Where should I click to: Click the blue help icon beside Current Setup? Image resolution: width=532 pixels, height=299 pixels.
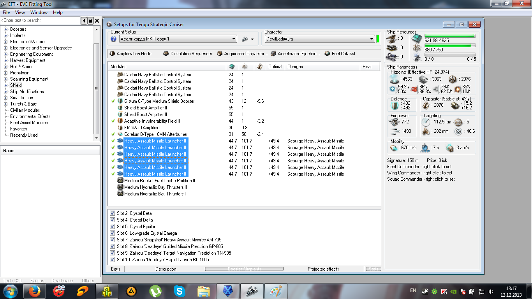(114, 39)
